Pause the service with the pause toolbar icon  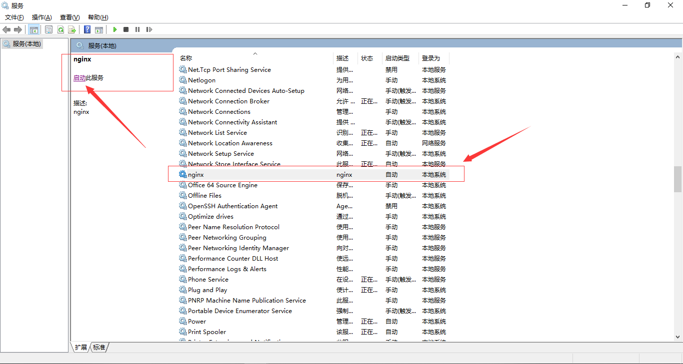pos(137,29)
